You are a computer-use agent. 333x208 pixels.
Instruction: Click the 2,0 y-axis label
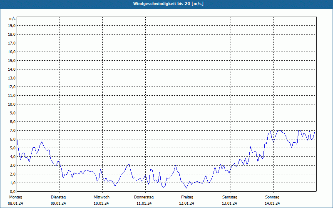12,174
